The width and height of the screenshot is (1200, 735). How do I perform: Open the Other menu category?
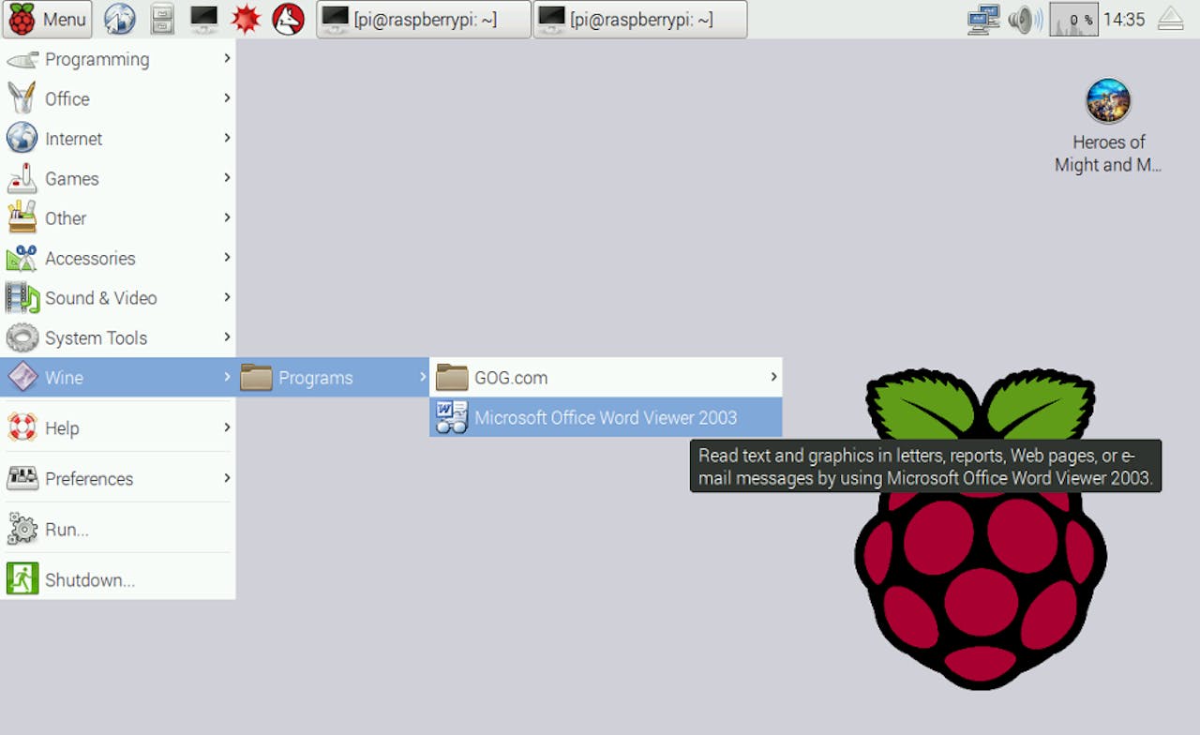(x=118, y=218)
